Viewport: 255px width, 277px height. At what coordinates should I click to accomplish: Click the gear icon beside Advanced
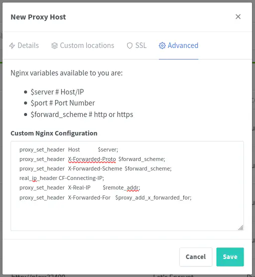pos(162,45)
